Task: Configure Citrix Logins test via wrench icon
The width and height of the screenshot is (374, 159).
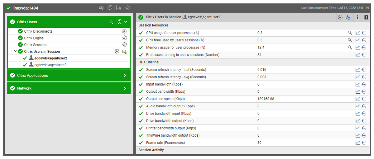Action: pos(124,38)
